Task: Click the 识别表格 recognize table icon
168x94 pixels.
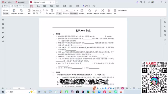Action: click(103, 10)
